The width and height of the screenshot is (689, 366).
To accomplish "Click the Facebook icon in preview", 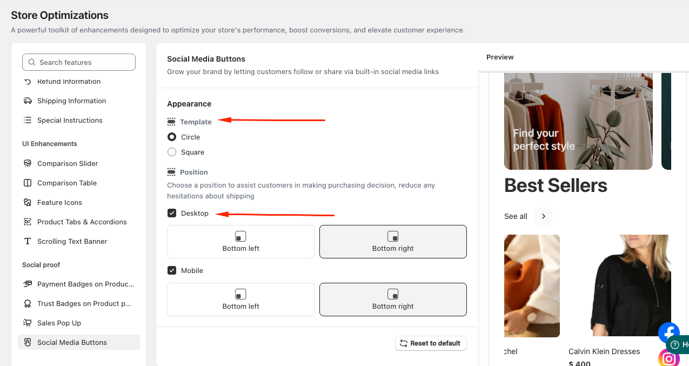I will tap(668, 332).
